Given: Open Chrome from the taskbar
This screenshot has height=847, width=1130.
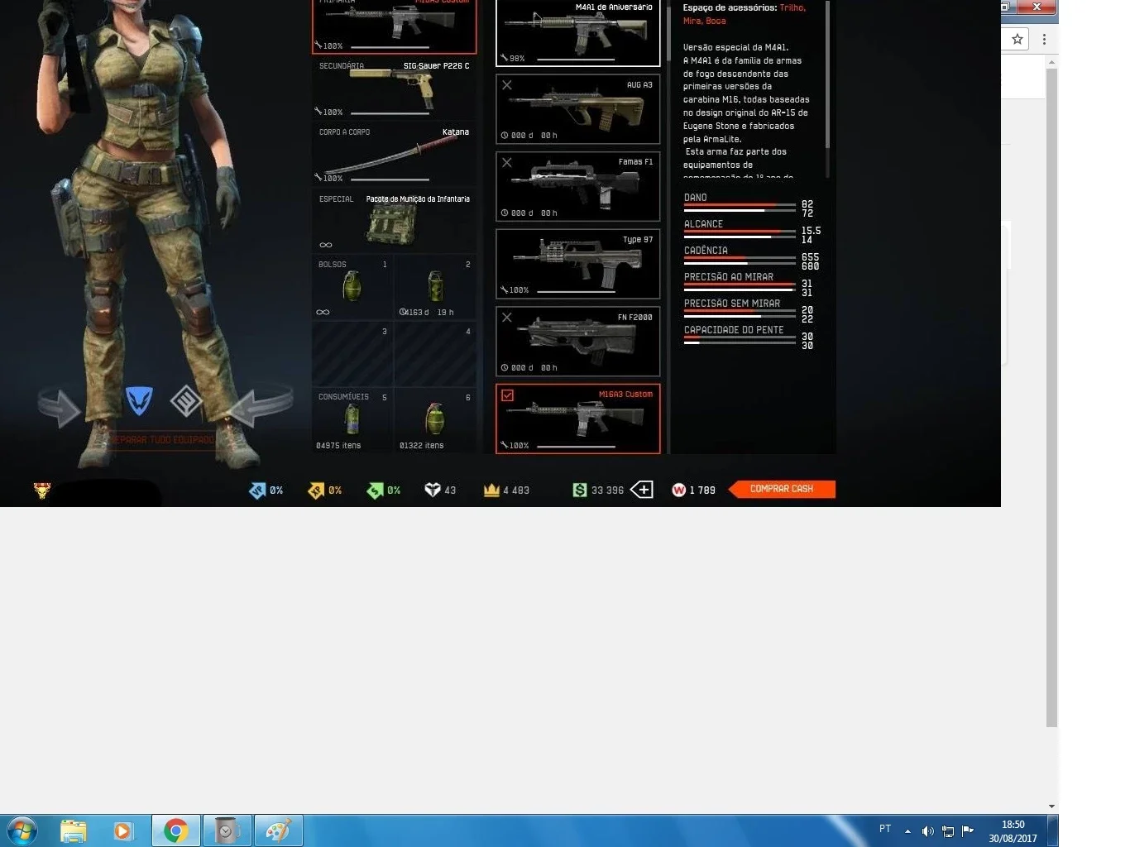Looking at the screenshot, I should coord(175,830).
